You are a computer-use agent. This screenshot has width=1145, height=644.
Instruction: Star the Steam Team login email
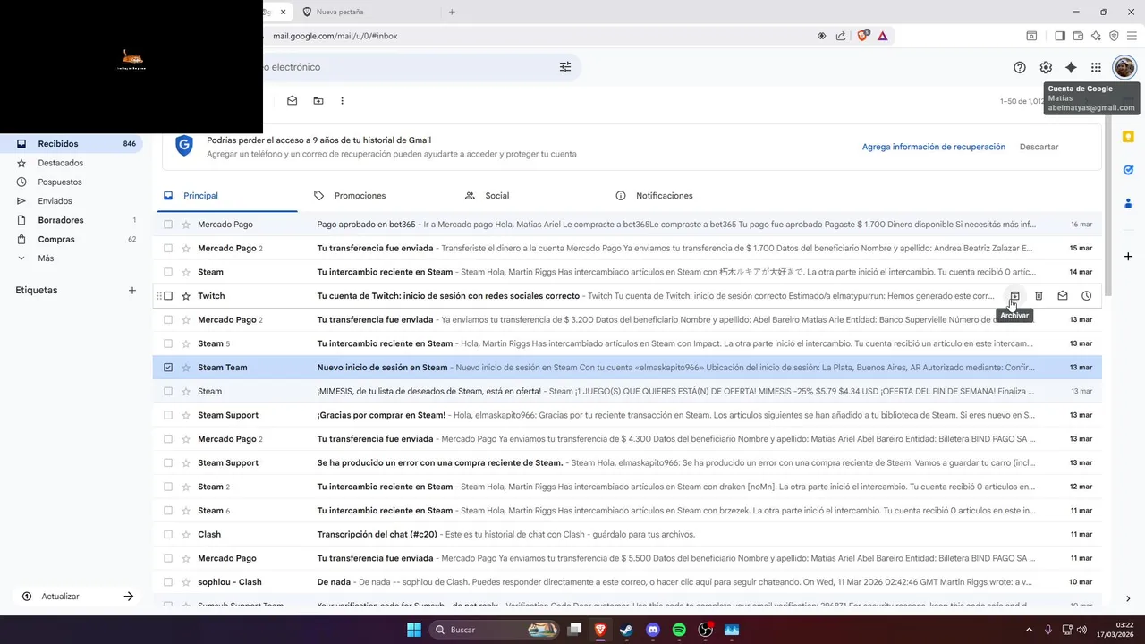(186, 368)
